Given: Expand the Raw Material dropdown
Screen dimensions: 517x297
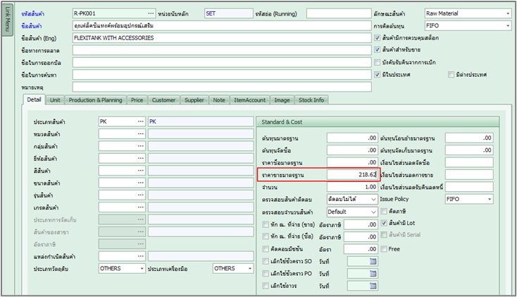Looking at the screenshot, I should 507,13.
